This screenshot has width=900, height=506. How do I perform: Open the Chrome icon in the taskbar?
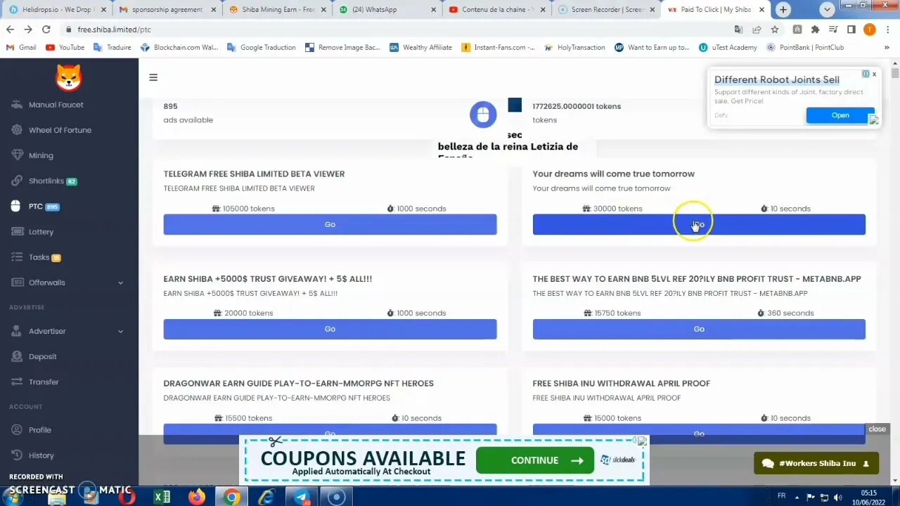pyautogui.click(x=231, y=498)
